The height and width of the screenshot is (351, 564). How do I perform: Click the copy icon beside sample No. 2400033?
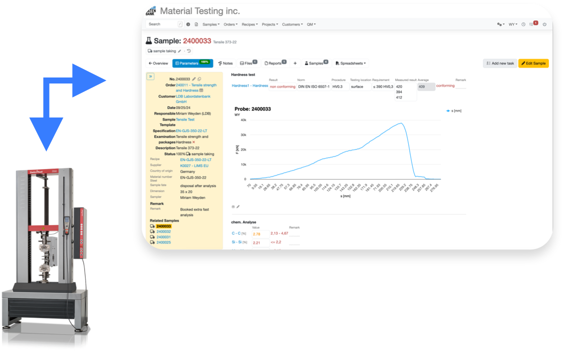(199, 79)
